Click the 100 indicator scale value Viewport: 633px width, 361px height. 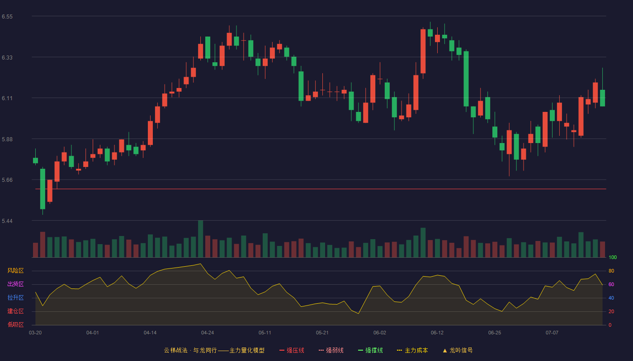tap(613, 258)
